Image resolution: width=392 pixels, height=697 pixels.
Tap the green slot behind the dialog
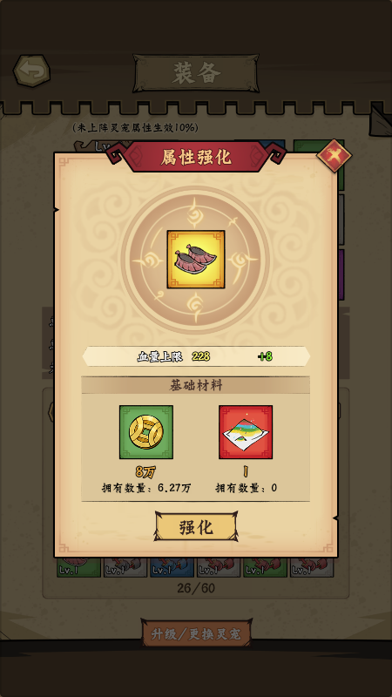point(341,178)
